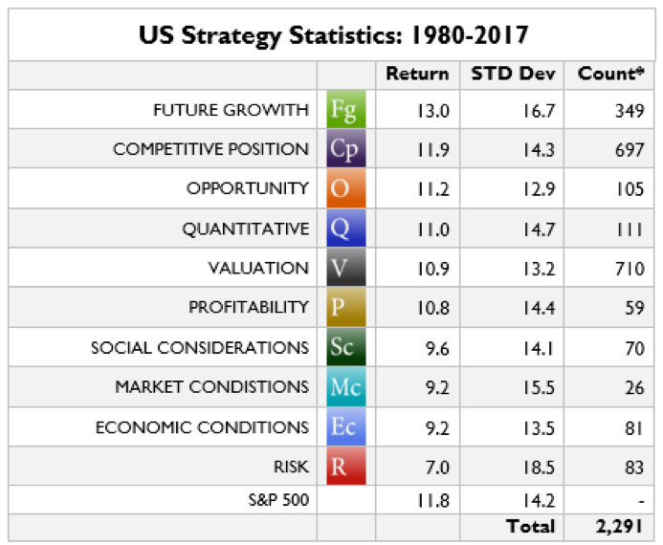Select the Valuation count cell 710
The width and height of the screenshot is (663, 545).
tap(629, 269)
